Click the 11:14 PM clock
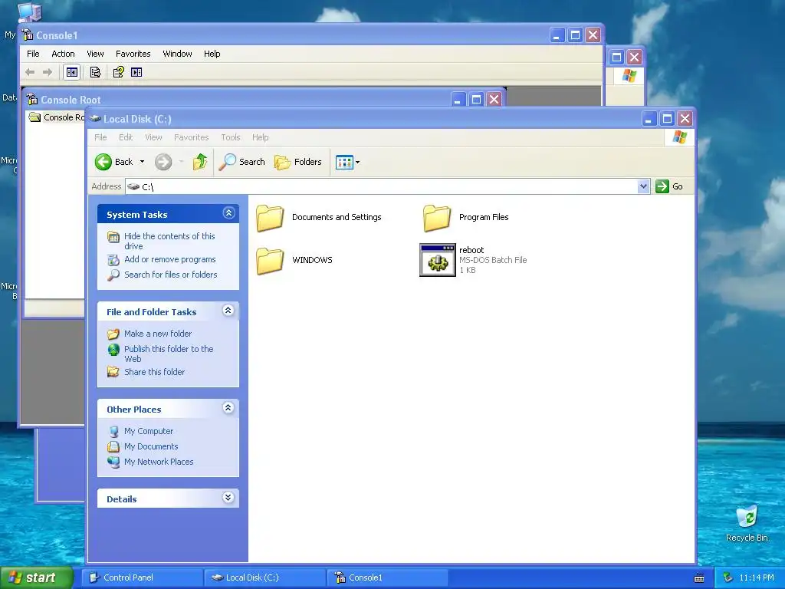785x589 pixels. [757, 577]
